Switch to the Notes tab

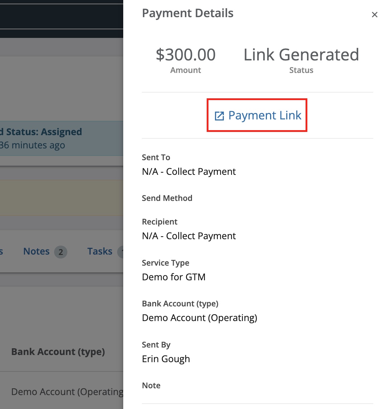tap(36, 251)
